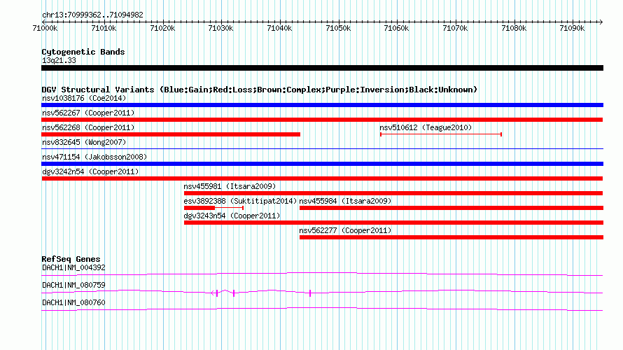Click the thin red nsv510612 variant line
The height and width of the screenshot is (350, 623).
[441, 134]
